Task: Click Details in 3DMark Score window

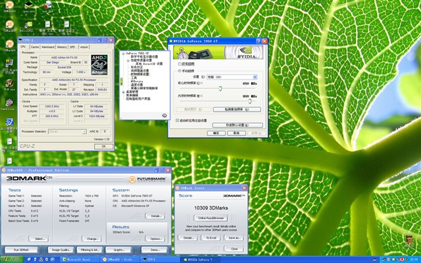Action: click(188, 238)
